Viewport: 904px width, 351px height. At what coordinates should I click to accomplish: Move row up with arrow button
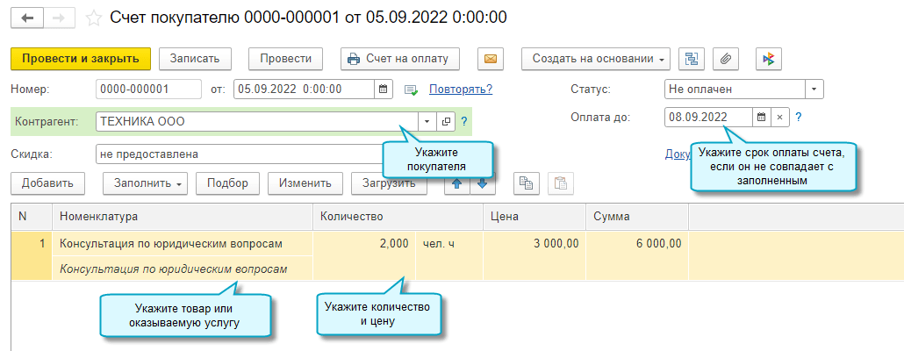pyautogui.click(x=456, y=183)
